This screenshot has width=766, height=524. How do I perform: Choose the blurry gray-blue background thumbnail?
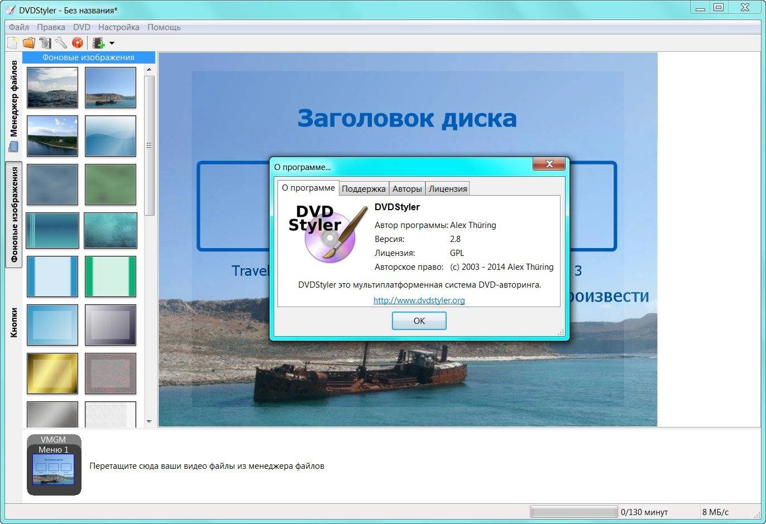[52, 184]
